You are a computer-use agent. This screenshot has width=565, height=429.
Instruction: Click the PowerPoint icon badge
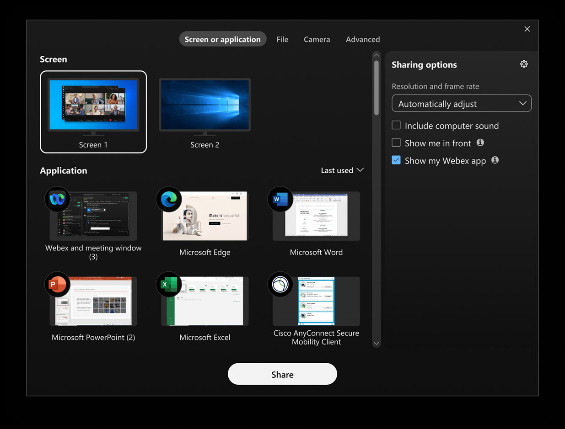click(x=57, y=284)
